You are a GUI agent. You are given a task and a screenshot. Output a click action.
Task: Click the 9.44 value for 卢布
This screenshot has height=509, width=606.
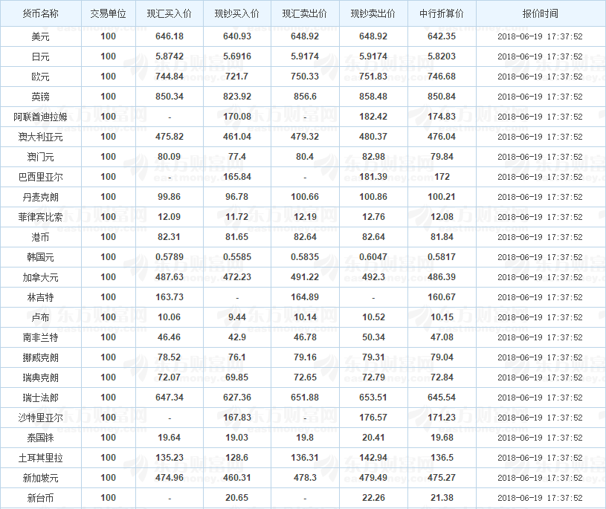click(237, 317)
